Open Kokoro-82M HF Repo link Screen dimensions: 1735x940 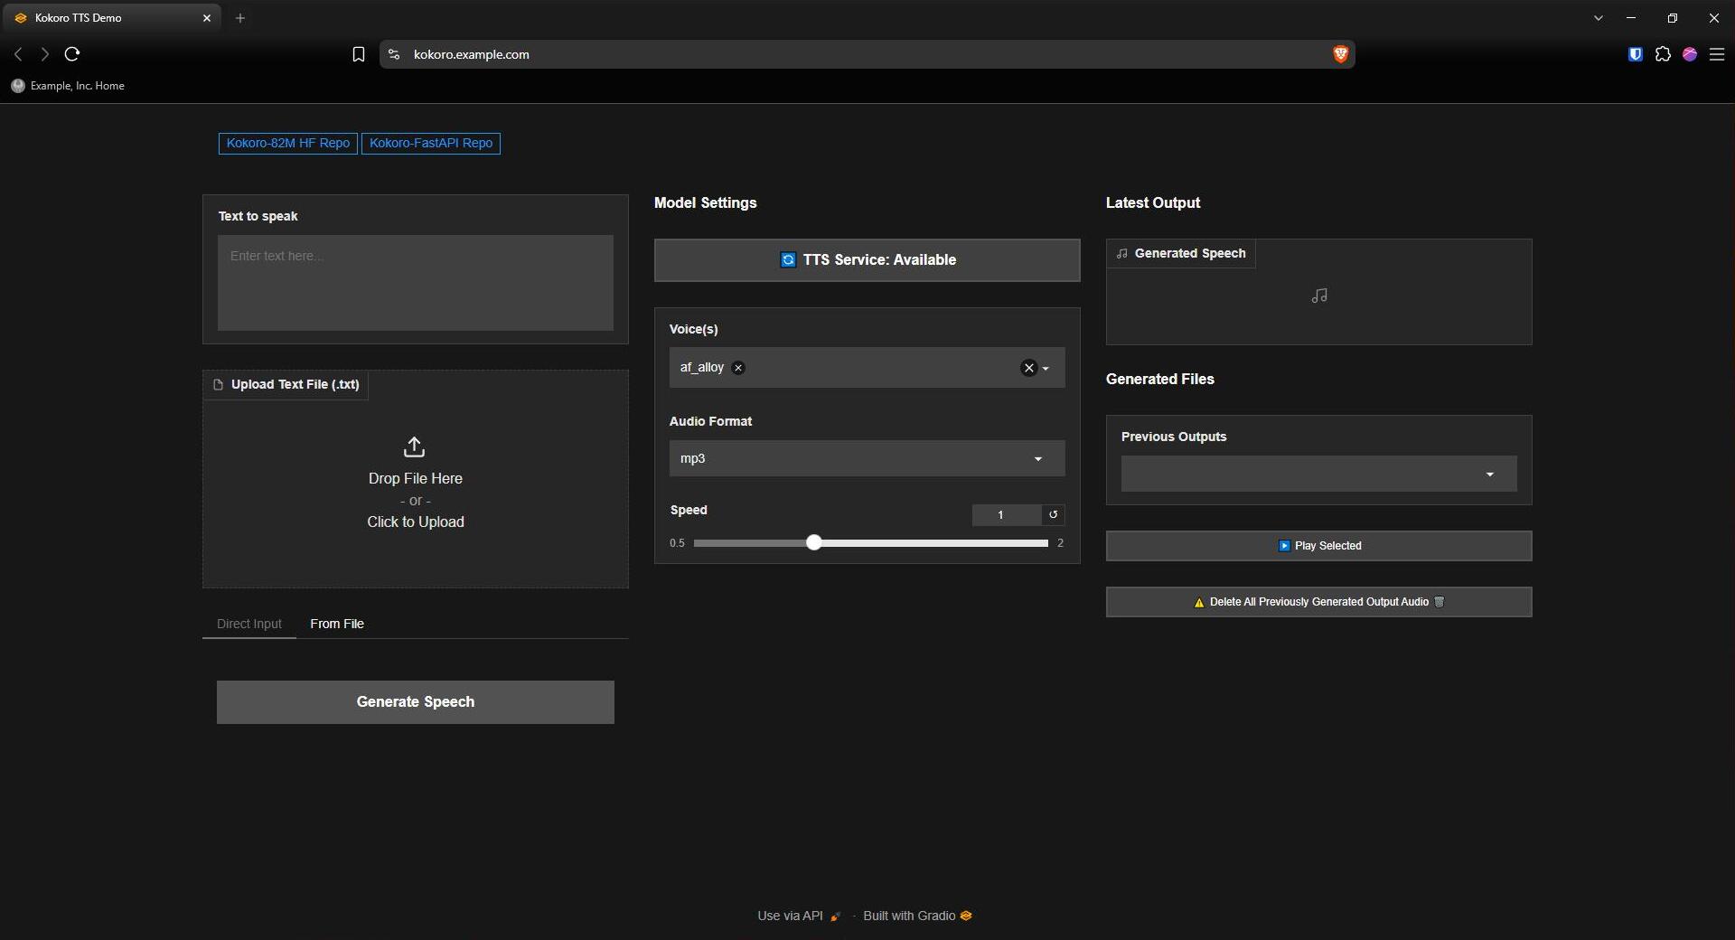tap(288, 144)
